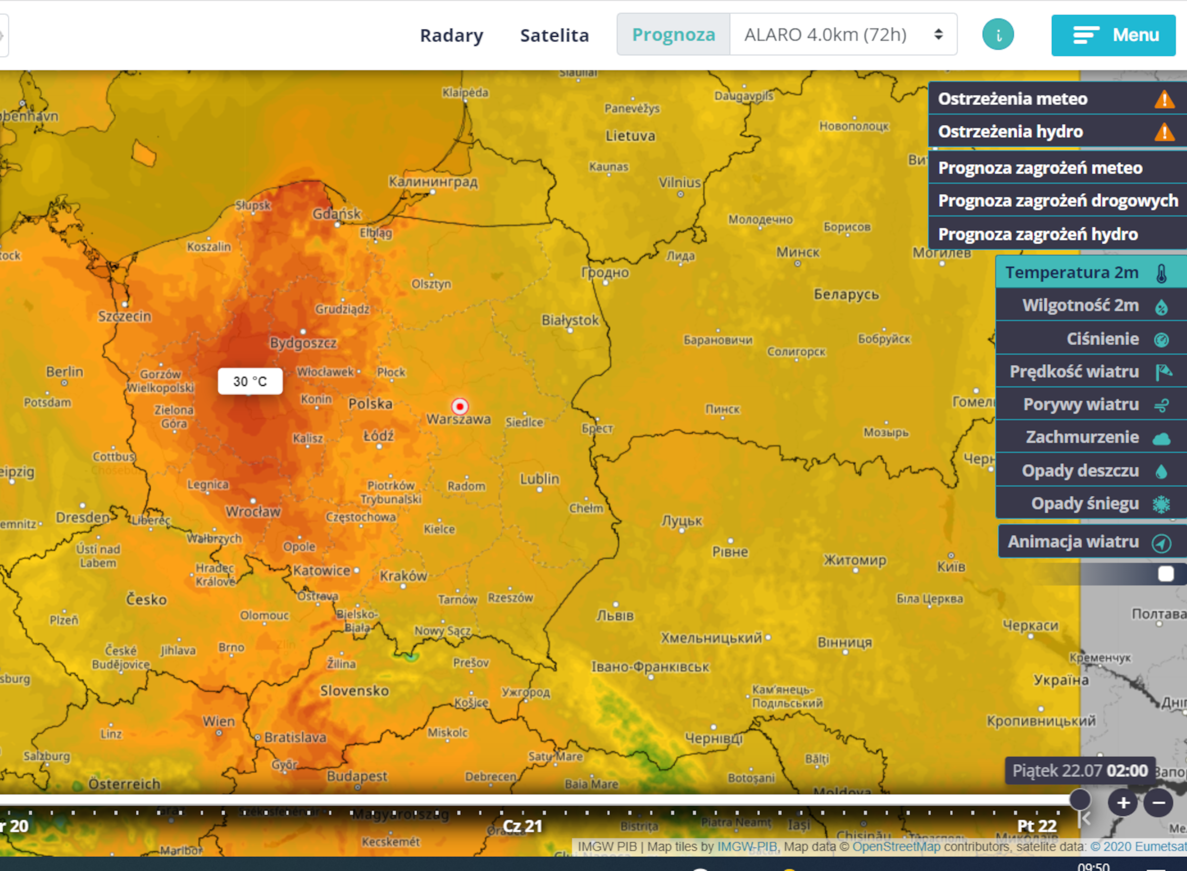Zoom in with the plus button
This screenshot has height=871, width=1187.
1123,803
